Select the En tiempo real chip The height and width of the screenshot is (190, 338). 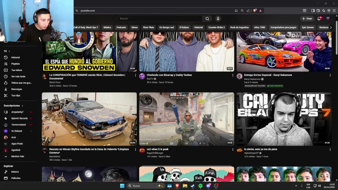click(167, 27)
